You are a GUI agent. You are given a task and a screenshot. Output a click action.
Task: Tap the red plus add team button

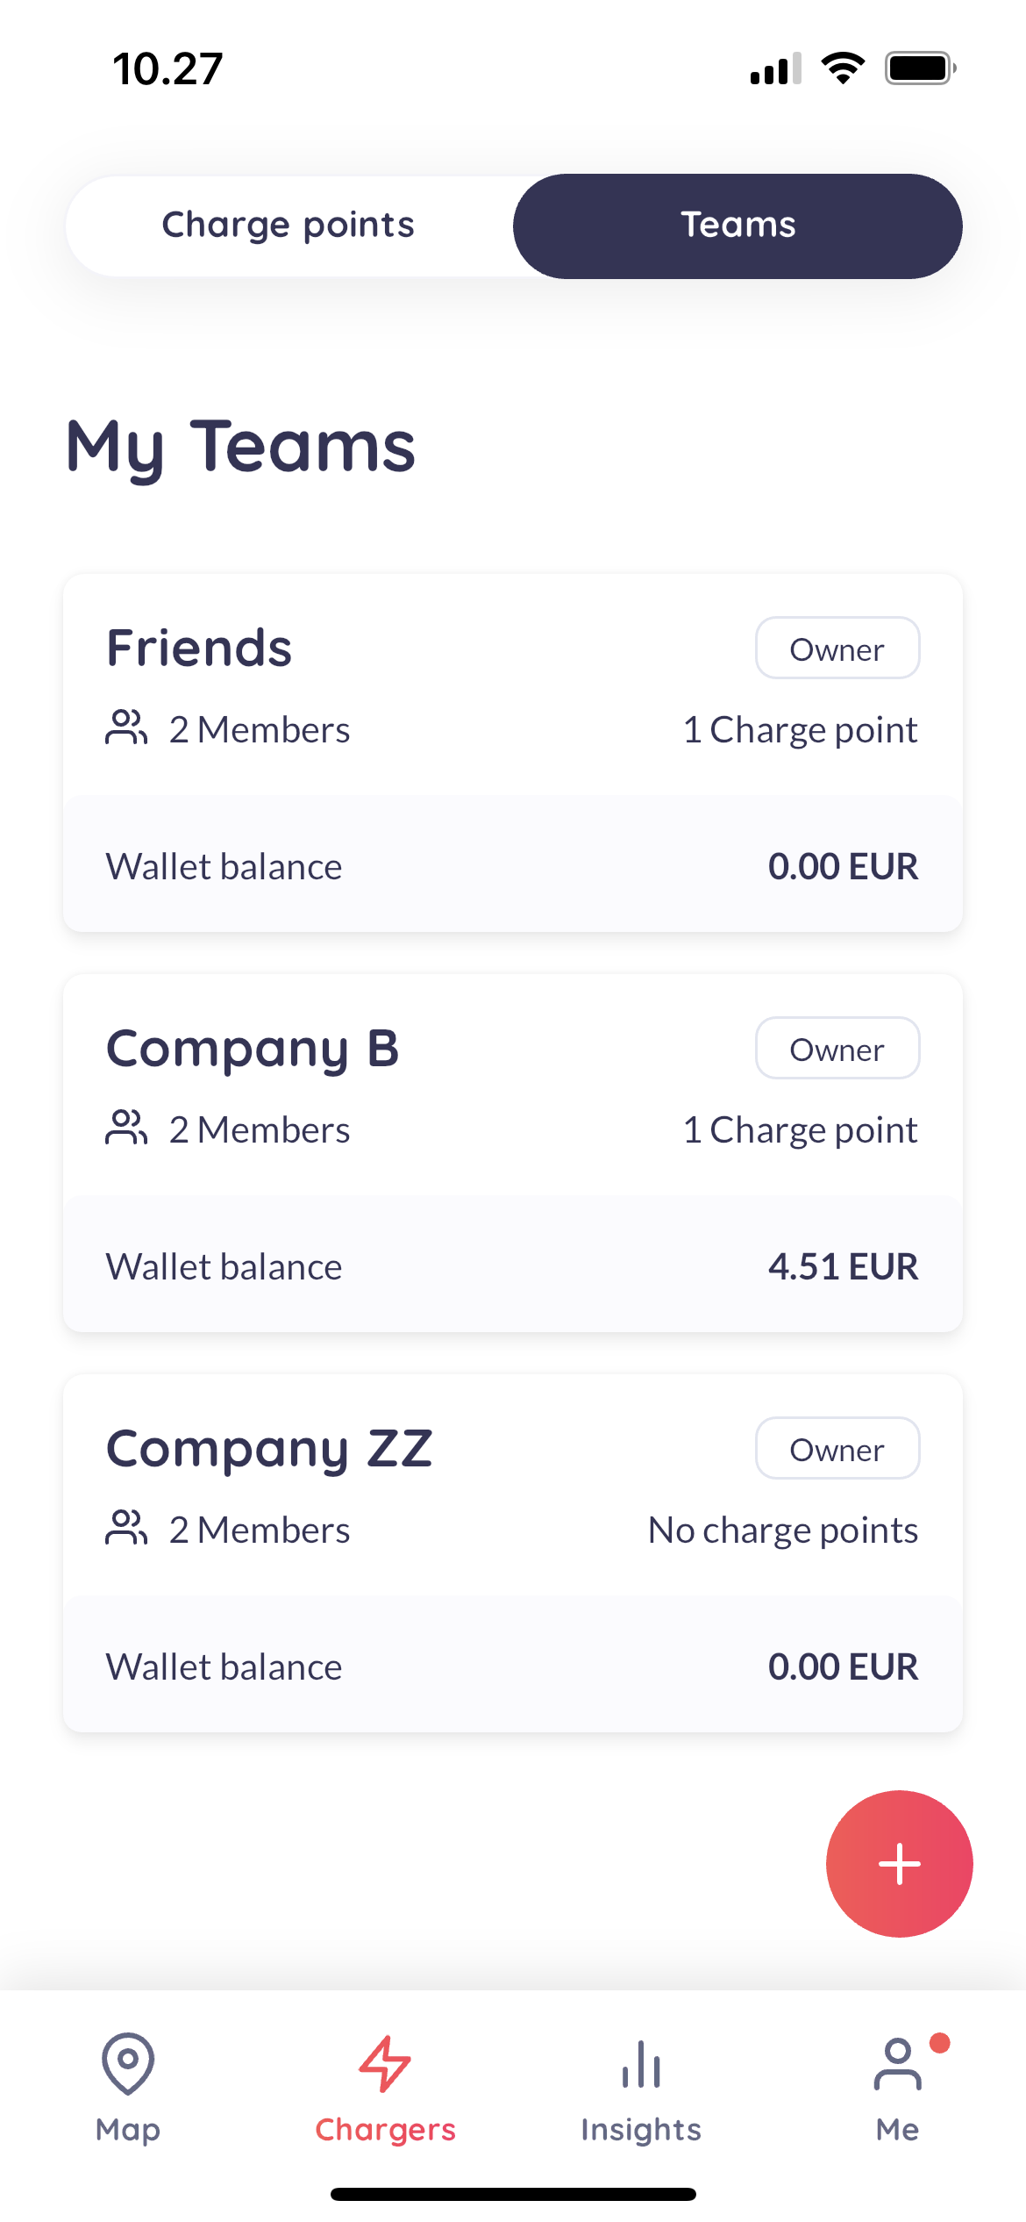coord(899,1863)
